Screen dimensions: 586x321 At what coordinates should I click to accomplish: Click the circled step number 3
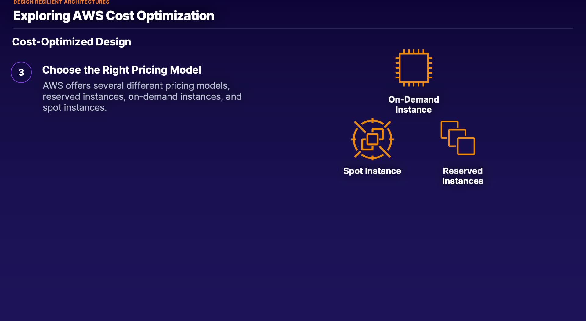tap(21, 72)
